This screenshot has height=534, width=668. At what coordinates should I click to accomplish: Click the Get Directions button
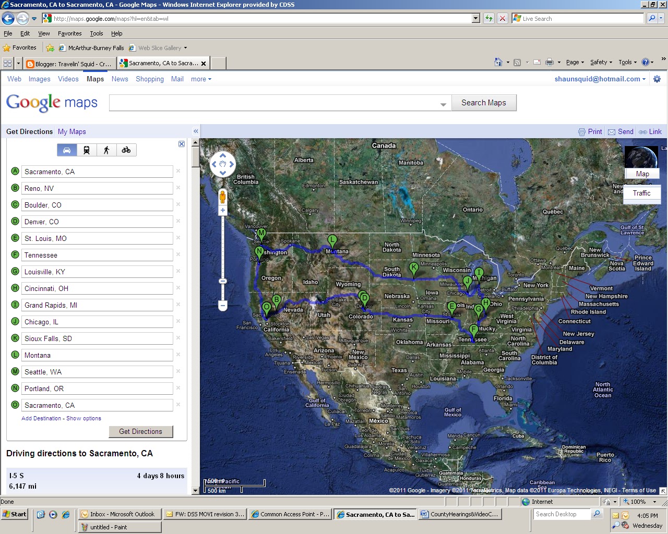pyautogui.click(x=140, y=431)
